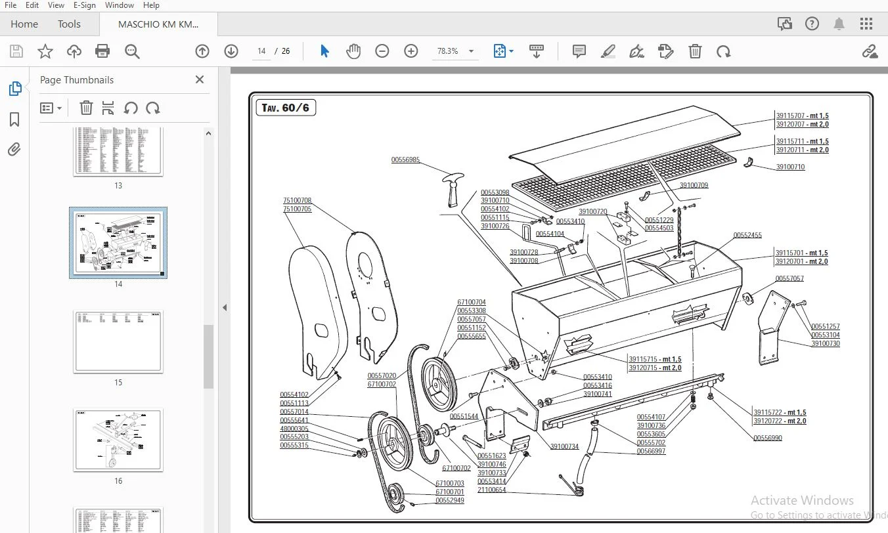Open the Sign document pen tool
Screen dimensions: 888x533
(637, 51)
